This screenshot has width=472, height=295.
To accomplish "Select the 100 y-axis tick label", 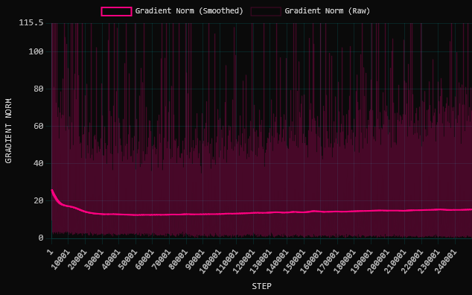I will click(36, 52).
